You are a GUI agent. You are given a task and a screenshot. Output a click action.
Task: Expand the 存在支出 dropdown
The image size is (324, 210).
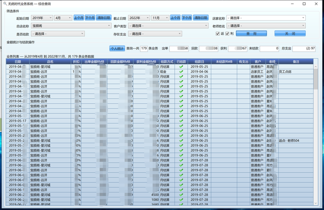(x=155, y=34)
